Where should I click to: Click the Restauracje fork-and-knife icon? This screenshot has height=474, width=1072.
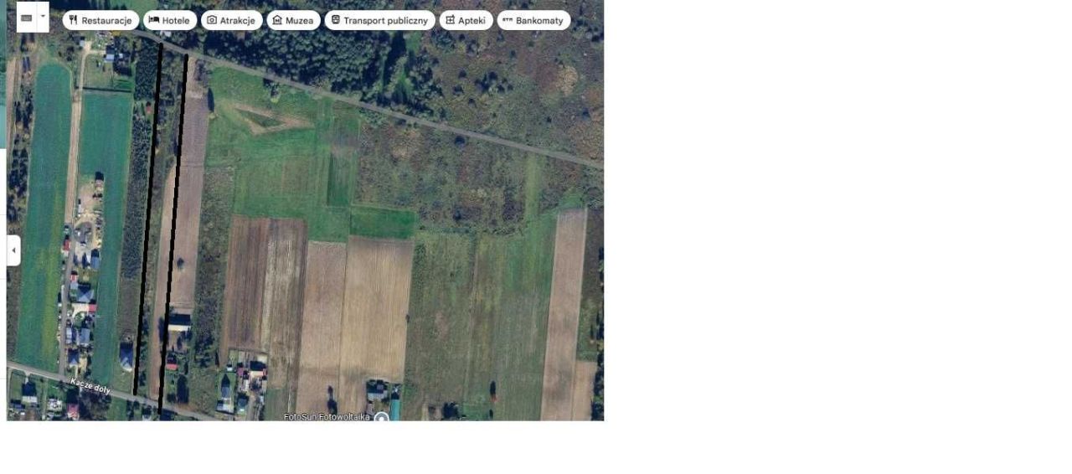pyautogui.click(x=74, y=20)
